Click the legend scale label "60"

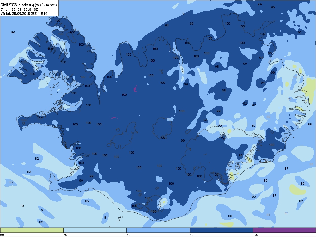pos(2,235)
